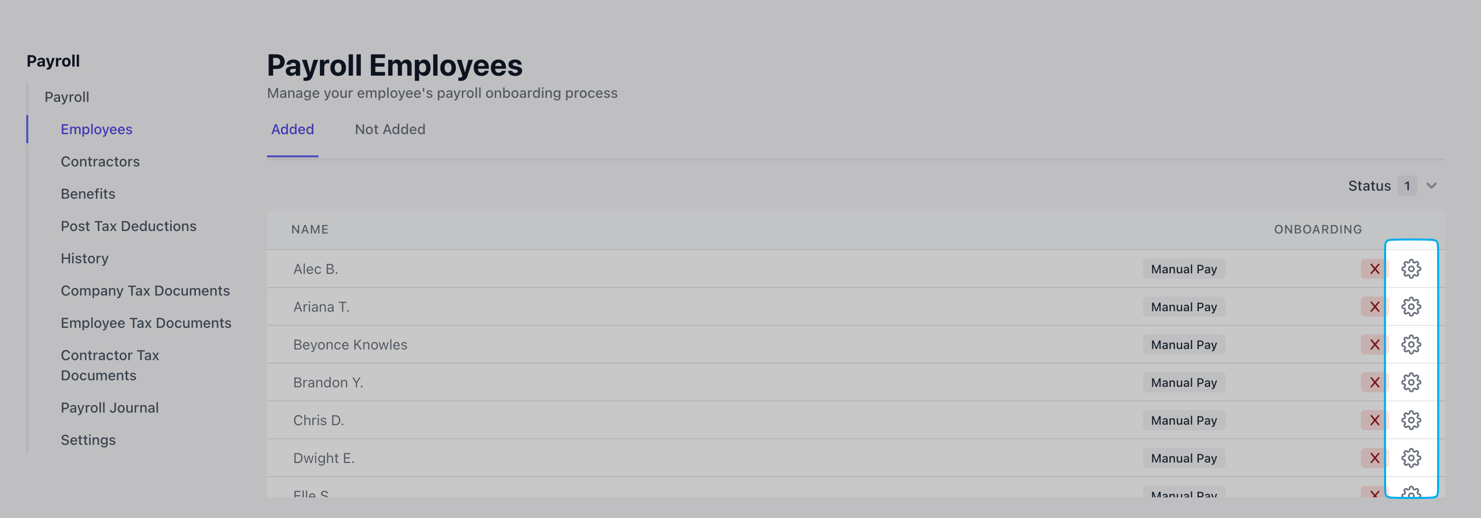Click the Brandon Y. employee row name
This screenshot has width=1481, height=518.
coord(328,382)
